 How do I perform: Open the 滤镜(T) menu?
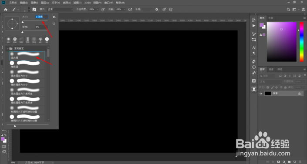click(78, 3)
